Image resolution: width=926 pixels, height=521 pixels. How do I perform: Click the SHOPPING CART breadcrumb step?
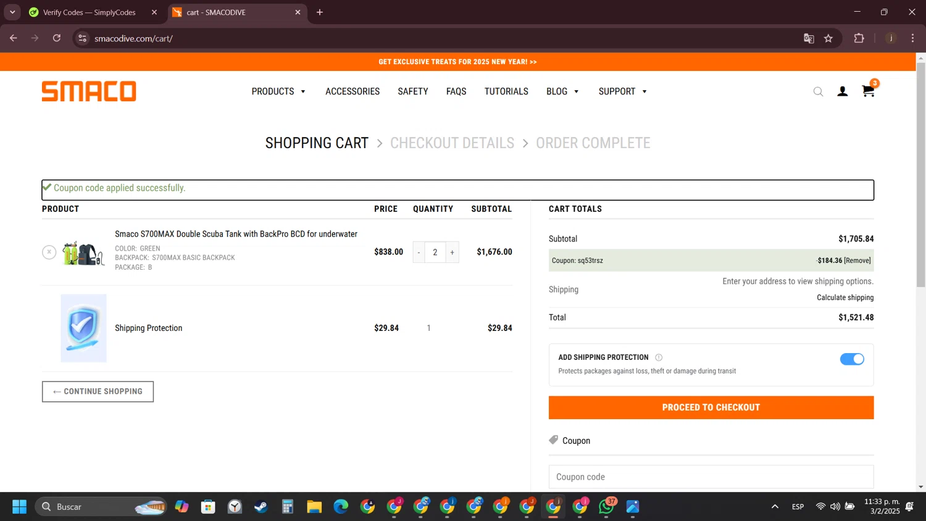tap(317, 143)
